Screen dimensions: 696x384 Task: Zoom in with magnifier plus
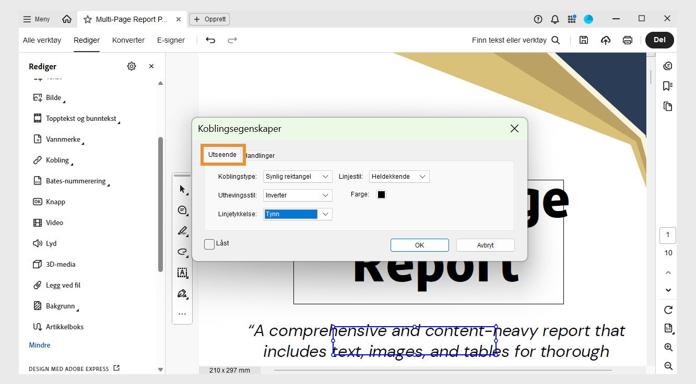(x=668, y=348)
